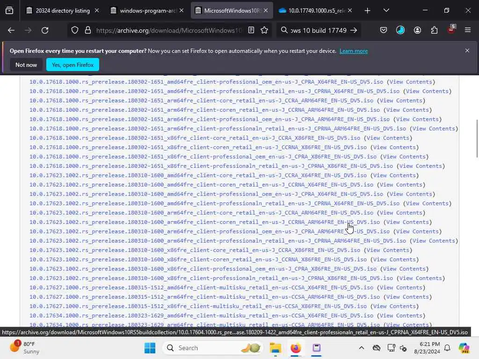479x359 pixels.
Task: Open the Windows Start menu
Action: (150, 348)
